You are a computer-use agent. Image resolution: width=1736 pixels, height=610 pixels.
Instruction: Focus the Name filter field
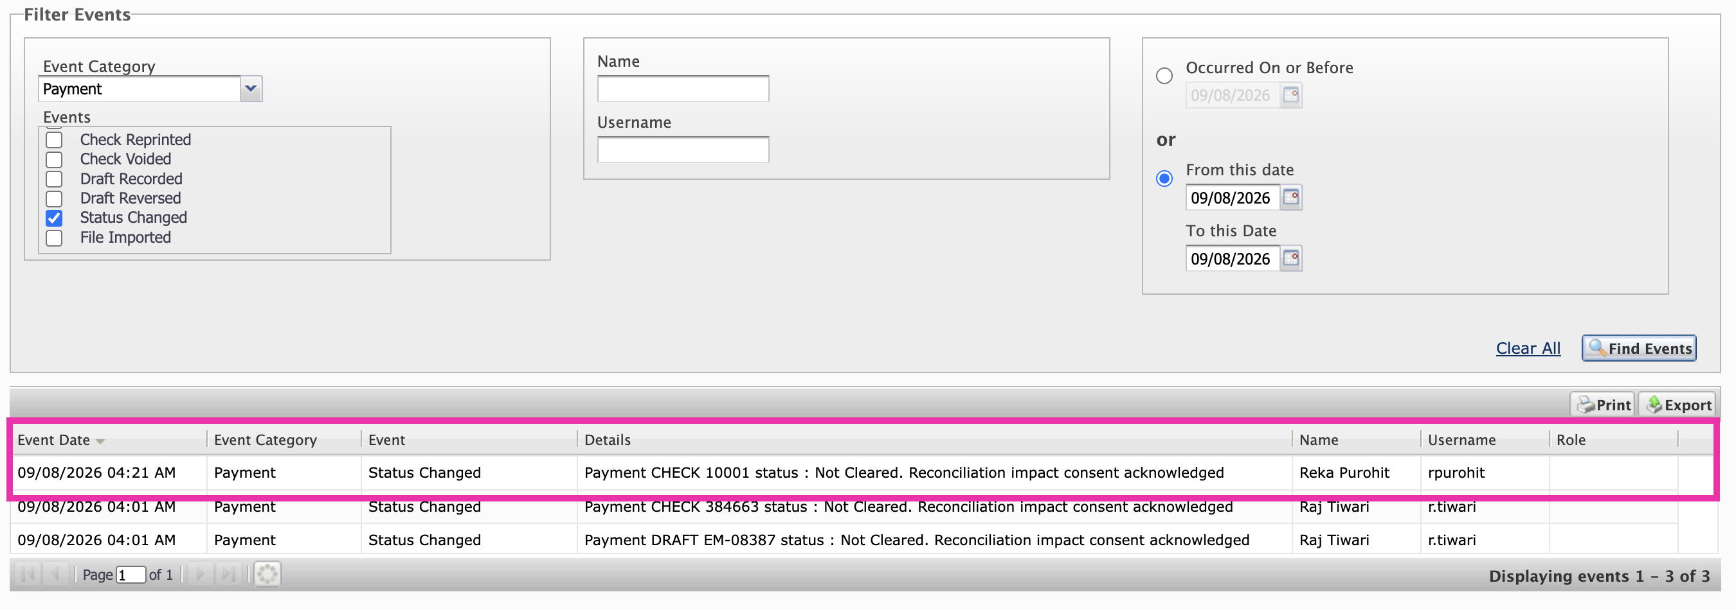pyautogui.click(x=683, y=88)
